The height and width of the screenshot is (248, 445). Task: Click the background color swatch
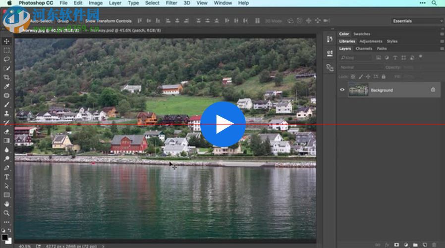tap(9, 241)
